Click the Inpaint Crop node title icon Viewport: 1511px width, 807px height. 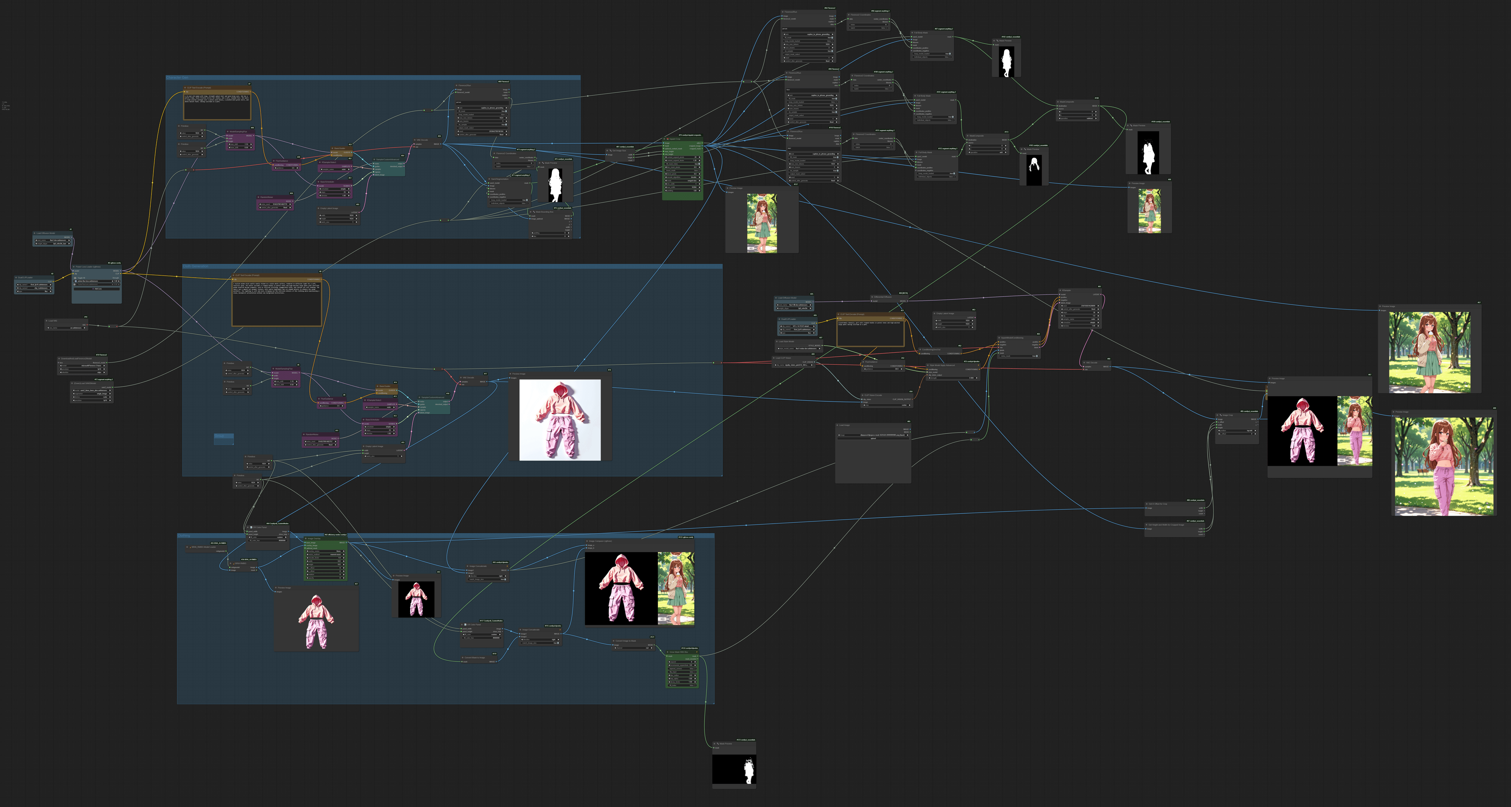coord(668,140)
